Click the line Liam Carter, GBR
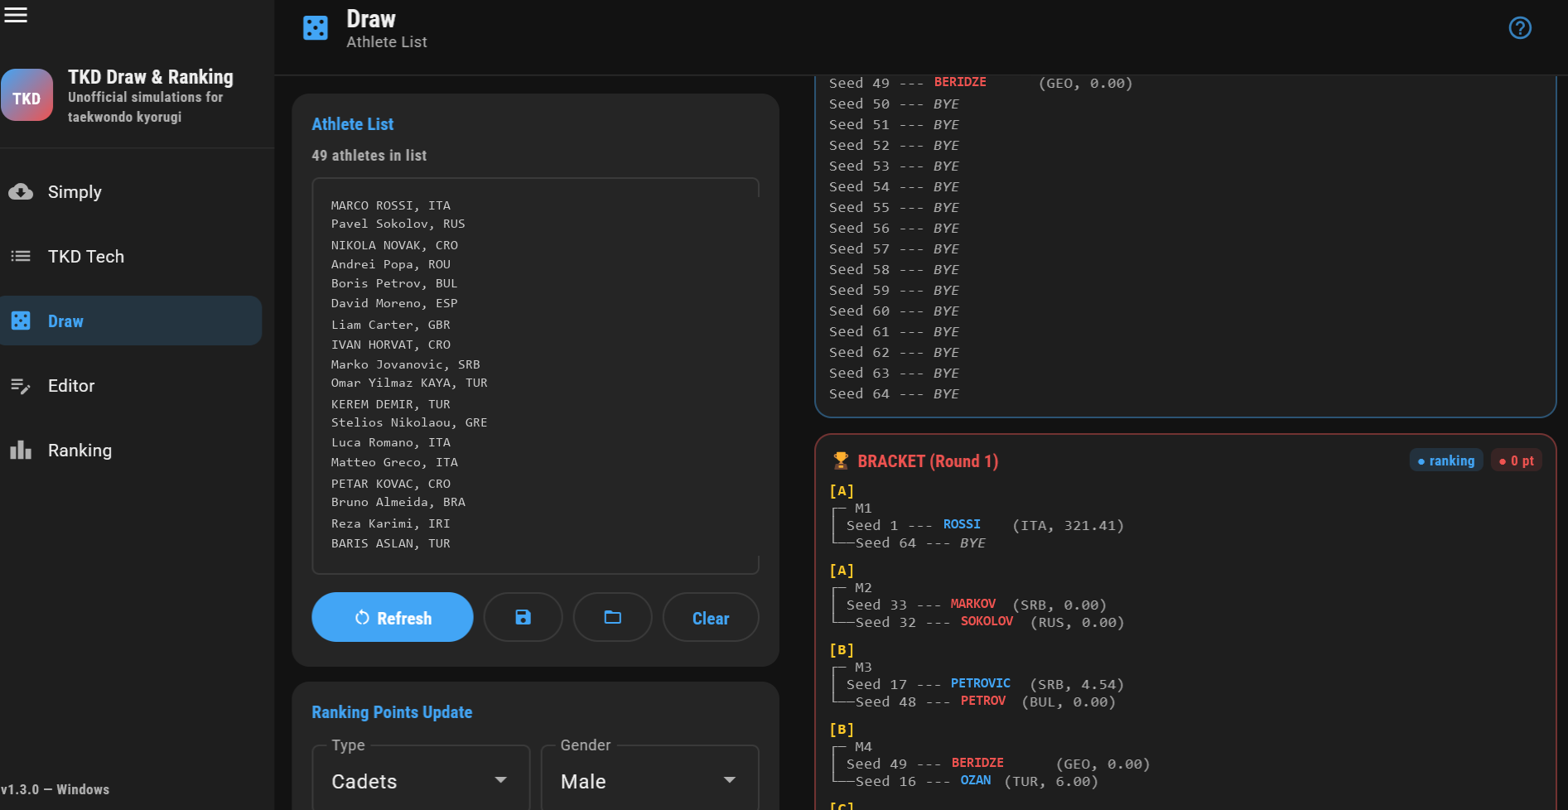1568x810 pixels. tap(391, 325)
